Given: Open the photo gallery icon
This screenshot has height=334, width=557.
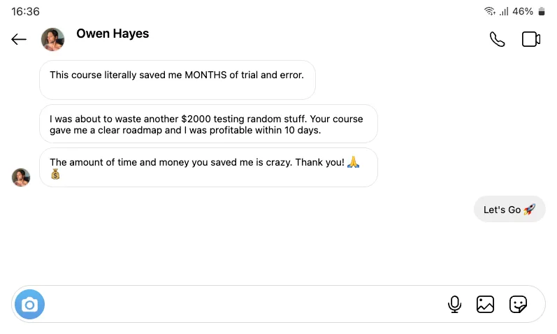Looking at the screenshot, I should pos(485,305).
